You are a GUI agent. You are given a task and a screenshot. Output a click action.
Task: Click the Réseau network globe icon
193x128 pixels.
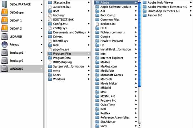pos(5,44)
